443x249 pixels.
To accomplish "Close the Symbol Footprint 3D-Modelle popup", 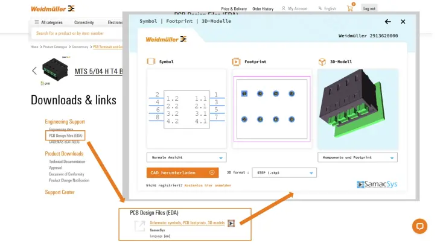I will tap(403, 22).
